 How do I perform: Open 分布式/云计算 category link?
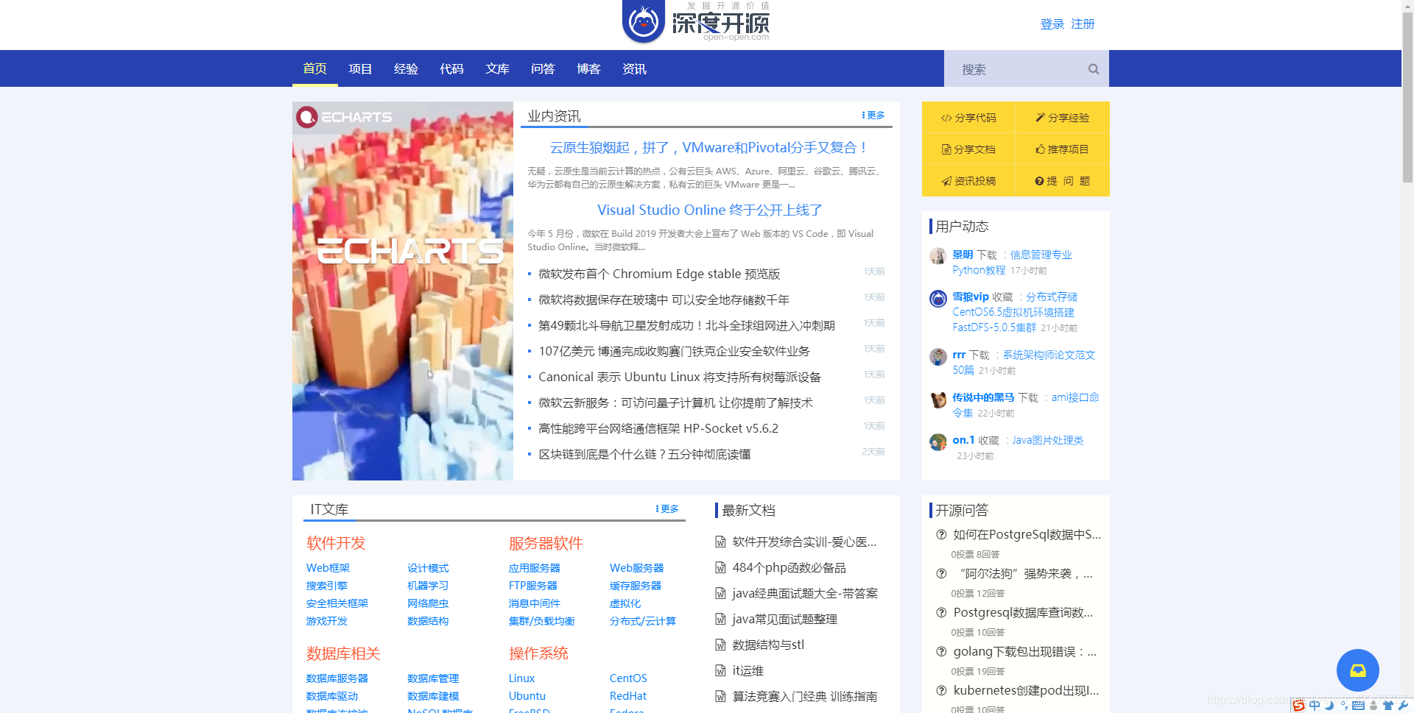pyautogui.click(x=643, y=621)
